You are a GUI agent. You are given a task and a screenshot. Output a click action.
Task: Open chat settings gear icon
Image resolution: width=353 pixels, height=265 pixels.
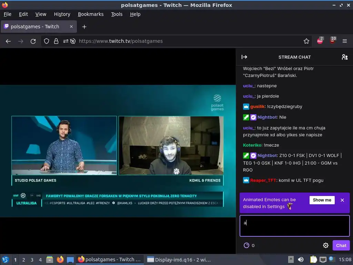coord(325,245)
